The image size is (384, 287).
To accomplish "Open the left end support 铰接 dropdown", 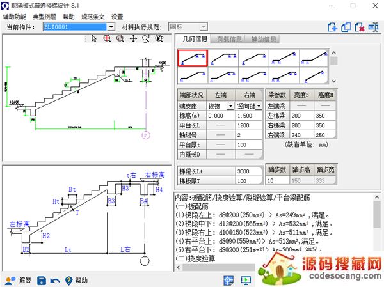I will (x=230, y=106).
